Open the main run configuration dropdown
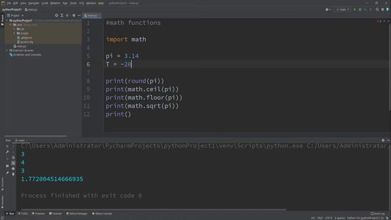Viewport: 391px width, 220px height. (343, 10)
